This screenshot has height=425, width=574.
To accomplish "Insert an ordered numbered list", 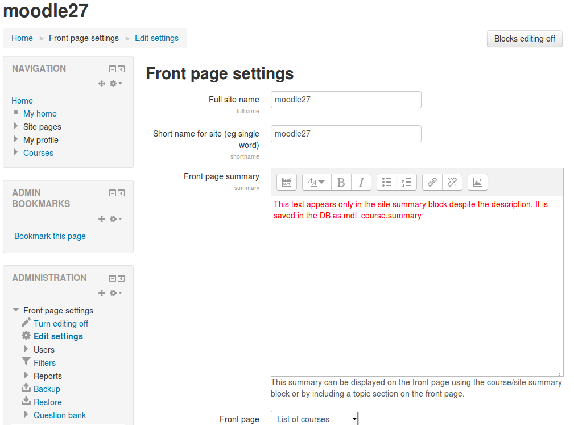I will coord(407,182).
